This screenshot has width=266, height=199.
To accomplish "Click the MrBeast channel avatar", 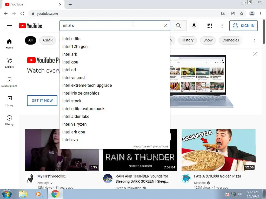I will click(x=186, y=179).
